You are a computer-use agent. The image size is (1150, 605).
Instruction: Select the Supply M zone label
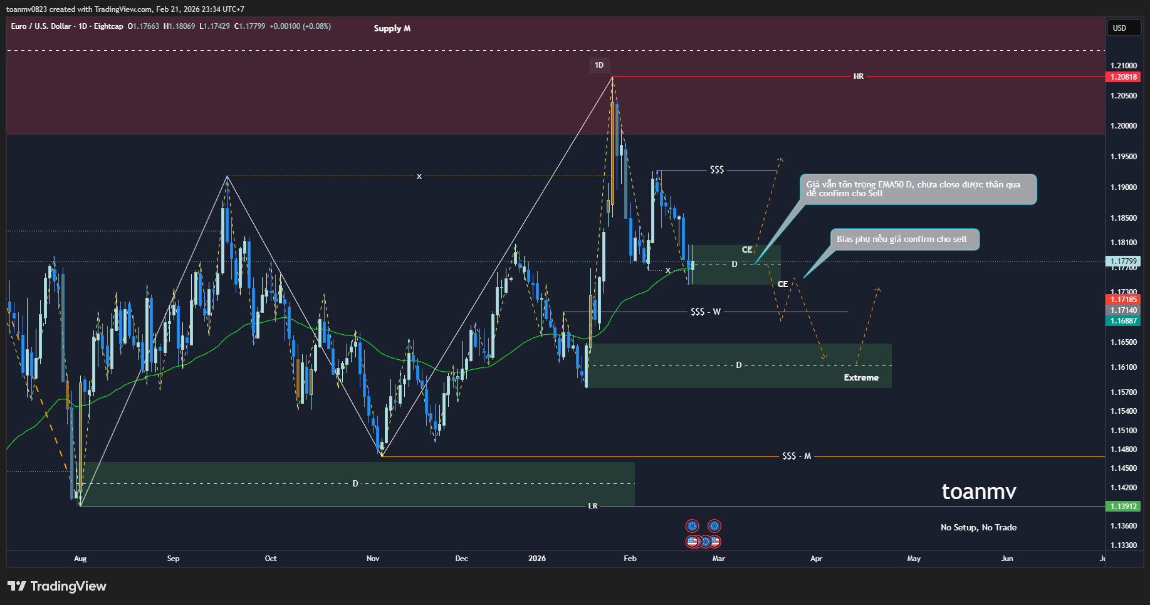click(x=392, y=28)
